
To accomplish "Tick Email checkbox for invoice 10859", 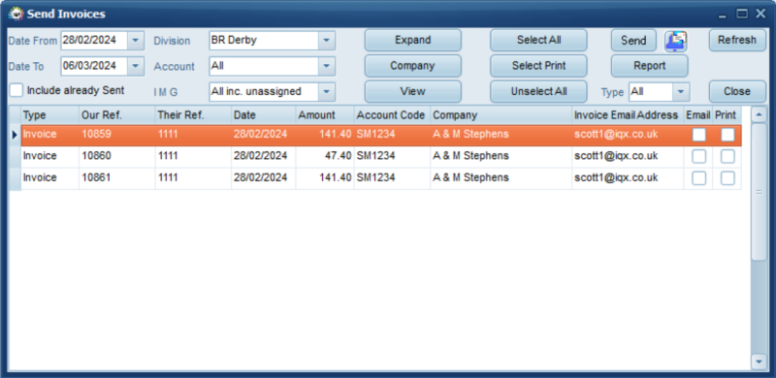I will pyautogui.click(x=698, y=135).
